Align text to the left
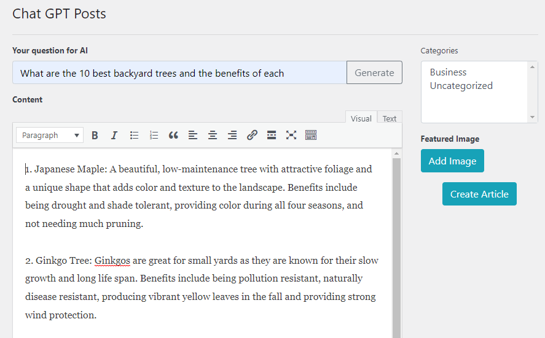The width and height of the screenshot is (545, 338). coord(193,136)
